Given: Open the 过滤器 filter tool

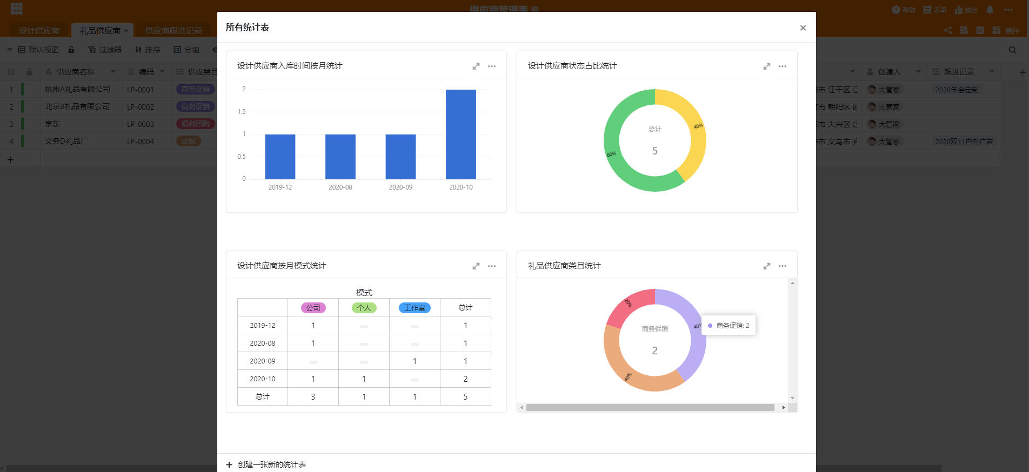Looking at the screenshot, I should (105, 50).
